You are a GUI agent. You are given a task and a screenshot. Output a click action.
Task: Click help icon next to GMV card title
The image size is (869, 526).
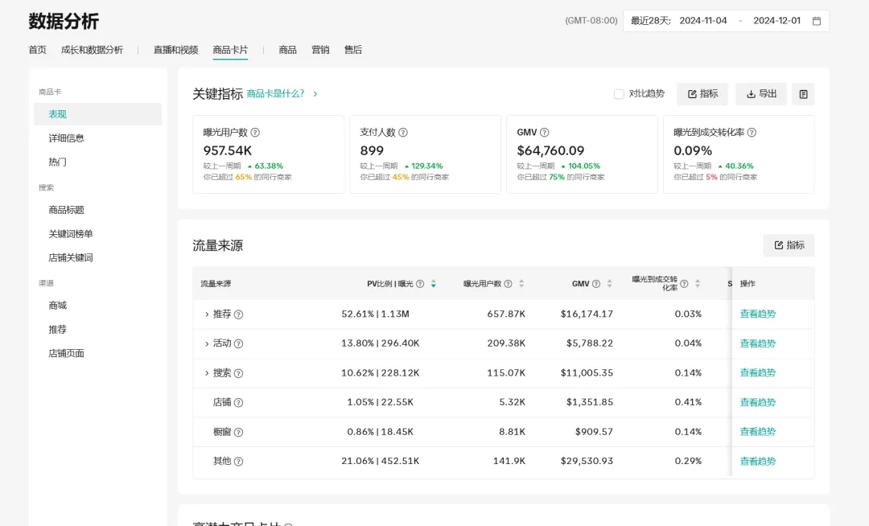tap(544, 133)
